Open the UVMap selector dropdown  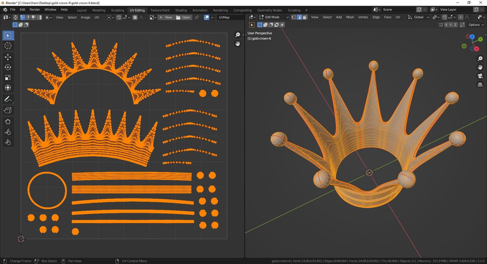[230, 17]
